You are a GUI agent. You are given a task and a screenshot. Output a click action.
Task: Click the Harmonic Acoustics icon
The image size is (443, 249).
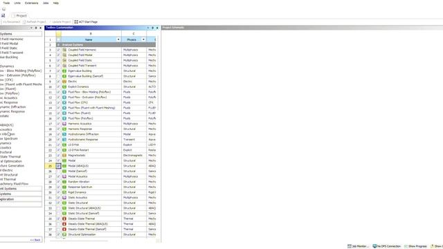(x=64, y=124)
